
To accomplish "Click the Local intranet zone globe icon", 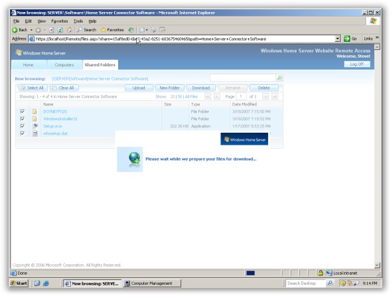I will coord(329,273).
